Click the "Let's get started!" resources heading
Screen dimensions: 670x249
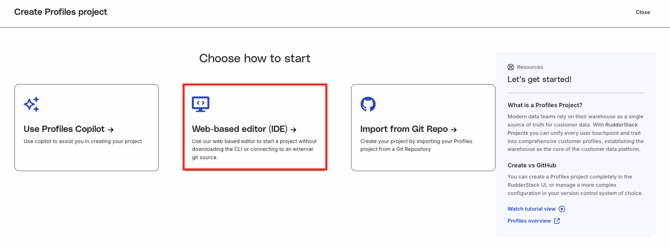(x=539, y=80)
